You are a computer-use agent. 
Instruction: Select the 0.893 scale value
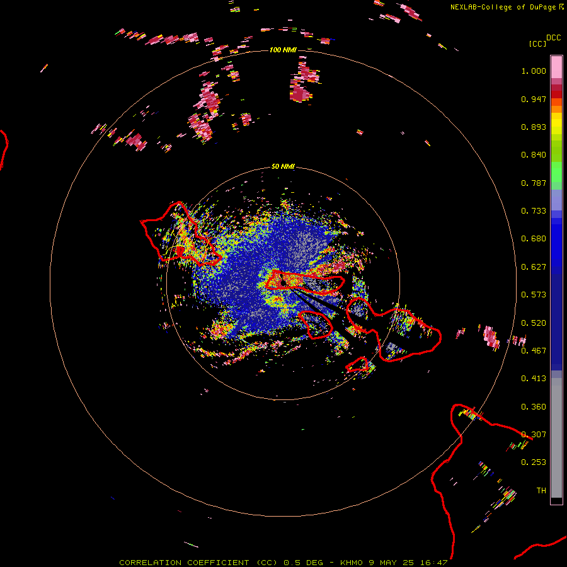pos(534,127)
